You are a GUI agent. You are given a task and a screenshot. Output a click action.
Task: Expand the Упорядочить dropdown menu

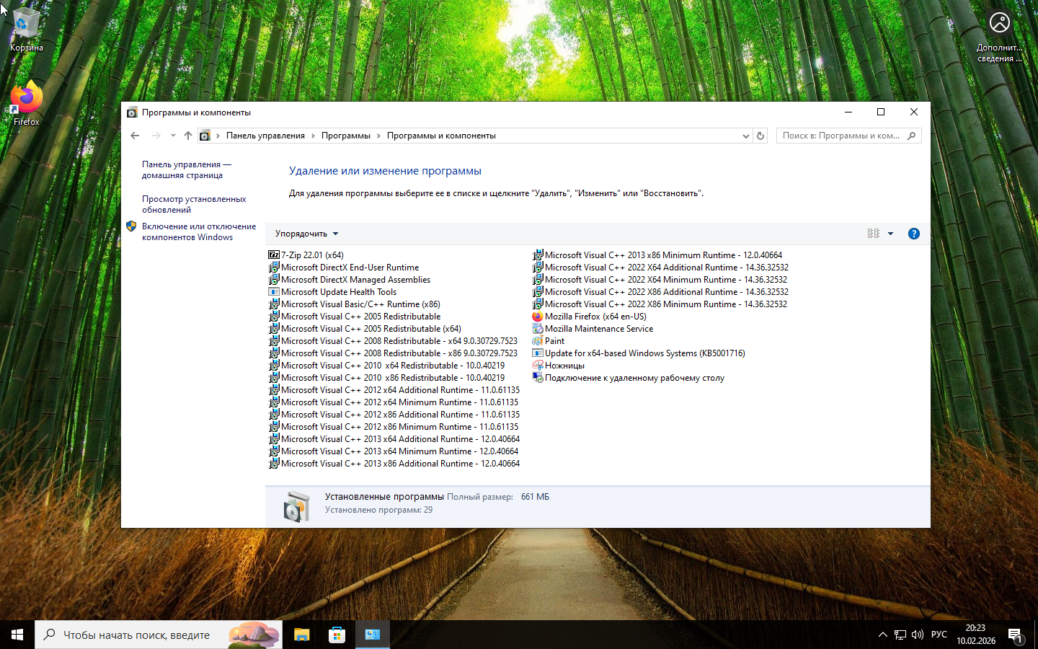[306, 234]
